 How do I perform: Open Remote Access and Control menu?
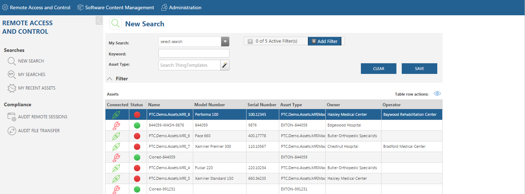tap(36, 7)
